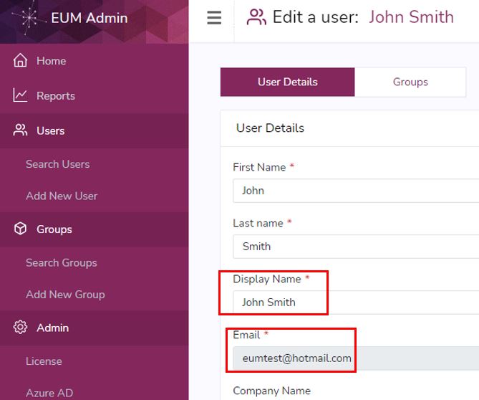Go to Search Groups
Image resolution: width=479 pixels, height=400 pixels.
[x=62, y=262]
